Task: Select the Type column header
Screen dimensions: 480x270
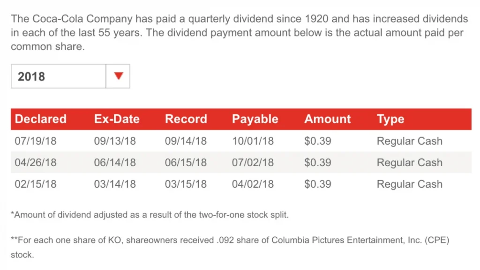Action: [x=390, y=119]
